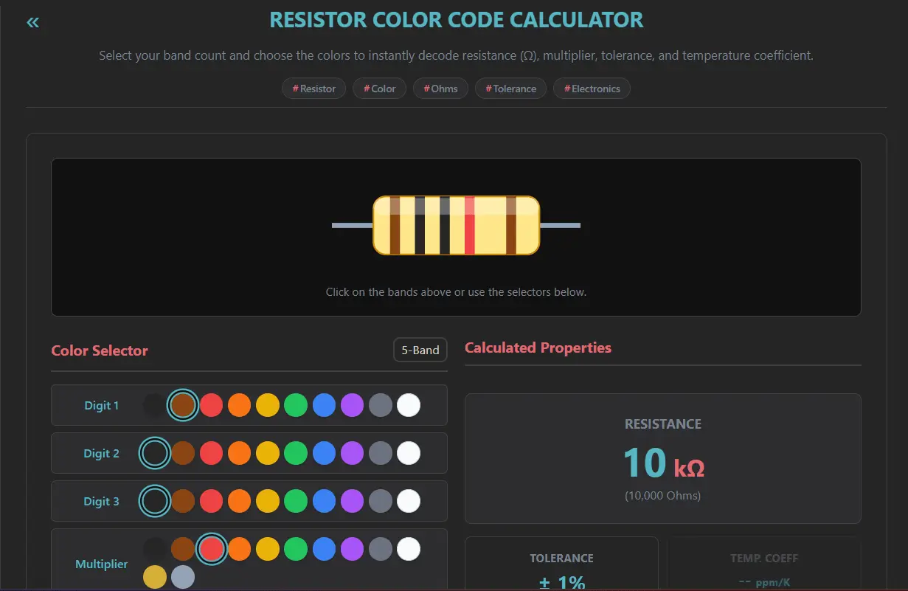
Task: Select black for Digit 3
Action: pyautogui.click(x=154, y=501)
